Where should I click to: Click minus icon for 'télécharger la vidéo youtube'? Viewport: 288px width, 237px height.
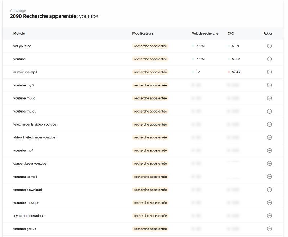[x=269, y=124]
